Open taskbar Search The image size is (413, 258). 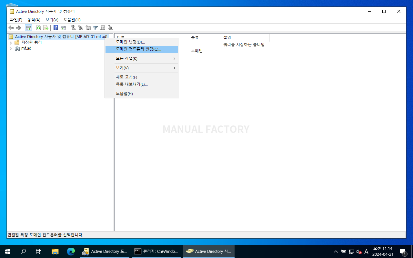point(23,252)
